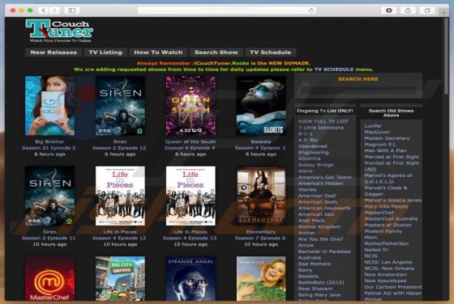The image size is (454, 304).
Task: Select American Gods in the list
Action: tap(318, 202)
